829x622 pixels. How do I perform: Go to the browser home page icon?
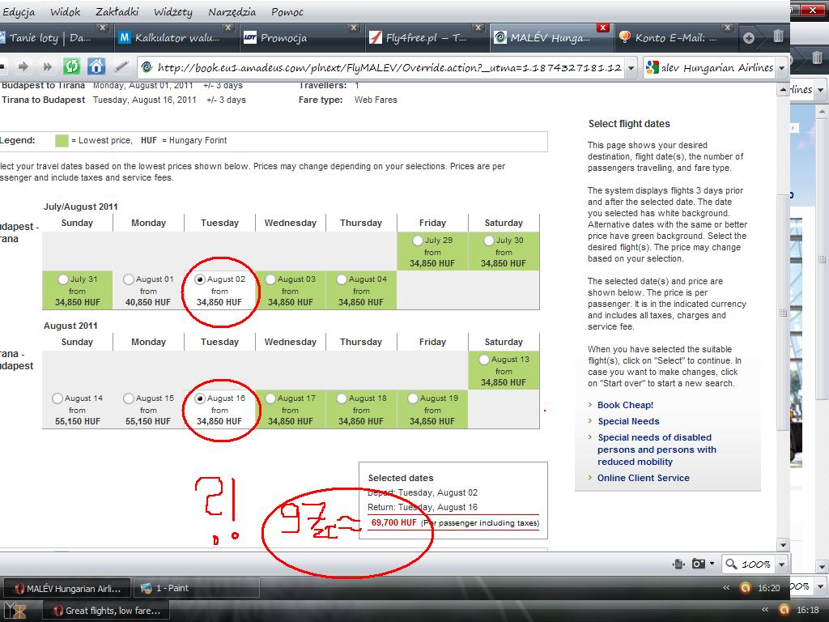click(x=96, y=66)
